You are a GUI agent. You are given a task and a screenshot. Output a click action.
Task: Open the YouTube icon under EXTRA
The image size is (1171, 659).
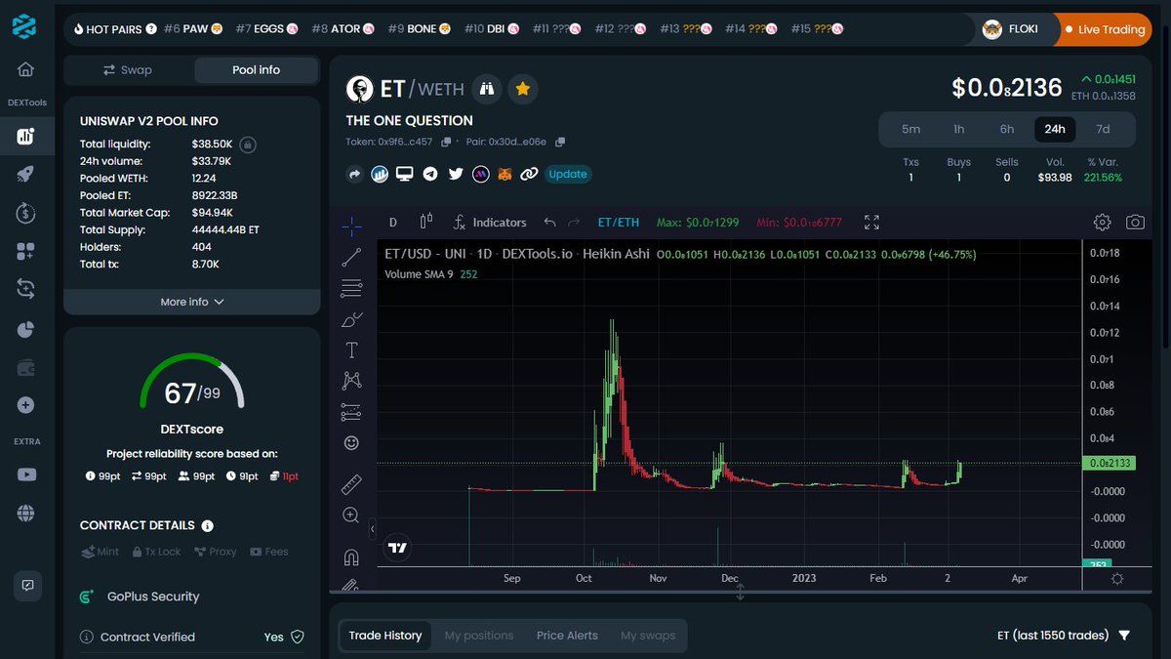25,474
